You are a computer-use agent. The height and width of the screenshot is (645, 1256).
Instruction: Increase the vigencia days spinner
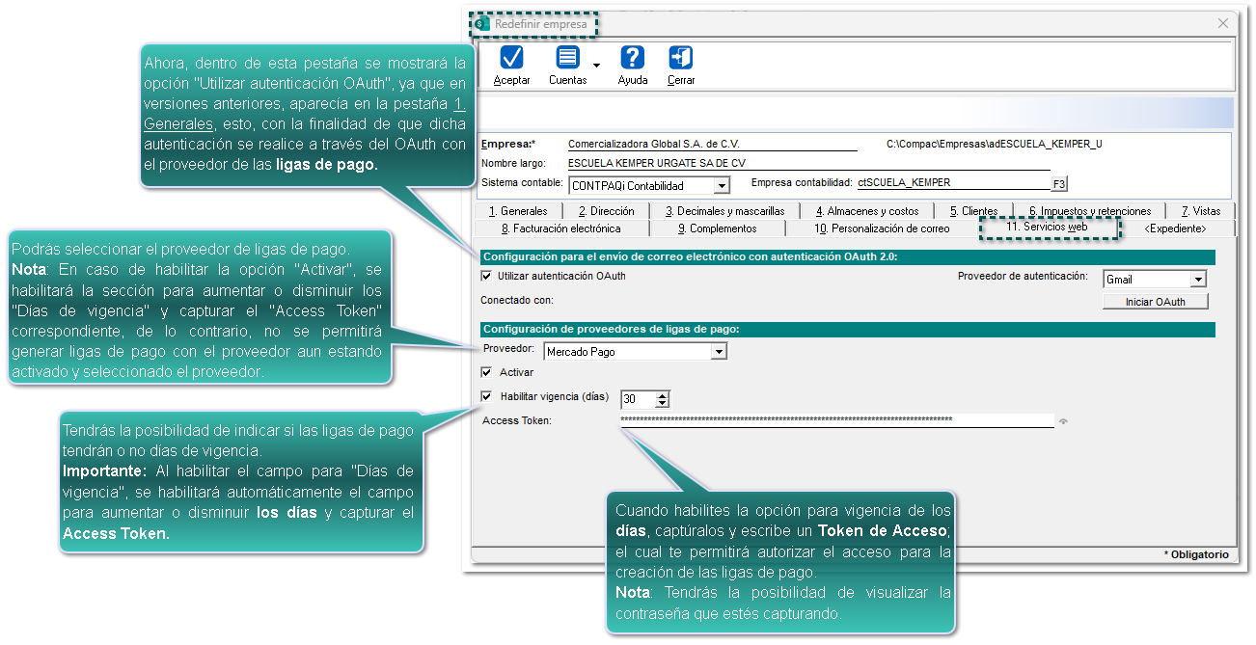[662, 395]
